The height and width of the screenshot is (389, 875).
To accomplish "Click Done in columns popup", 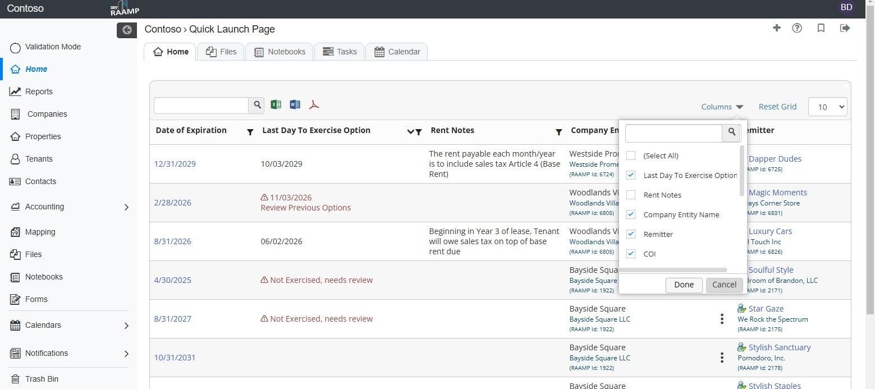I will click(x=684, y=285).
